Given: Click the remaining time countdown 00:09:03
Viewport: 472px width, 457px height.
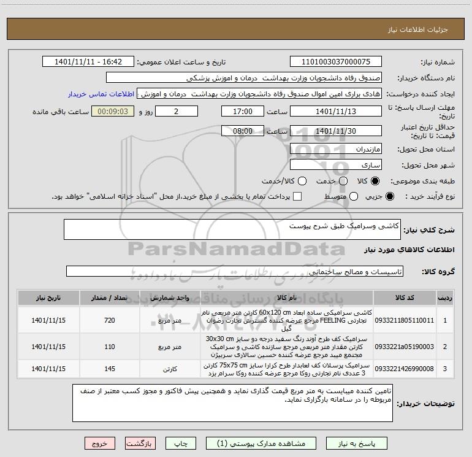Looking at the screenshot, I should point(113,111).
